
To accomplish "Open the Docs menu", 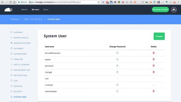I will click(x=46, y=9).
